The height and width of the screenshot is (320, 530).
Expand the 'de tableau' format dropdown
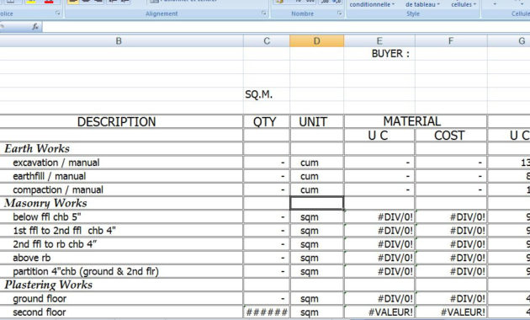(x=422, y=4)
